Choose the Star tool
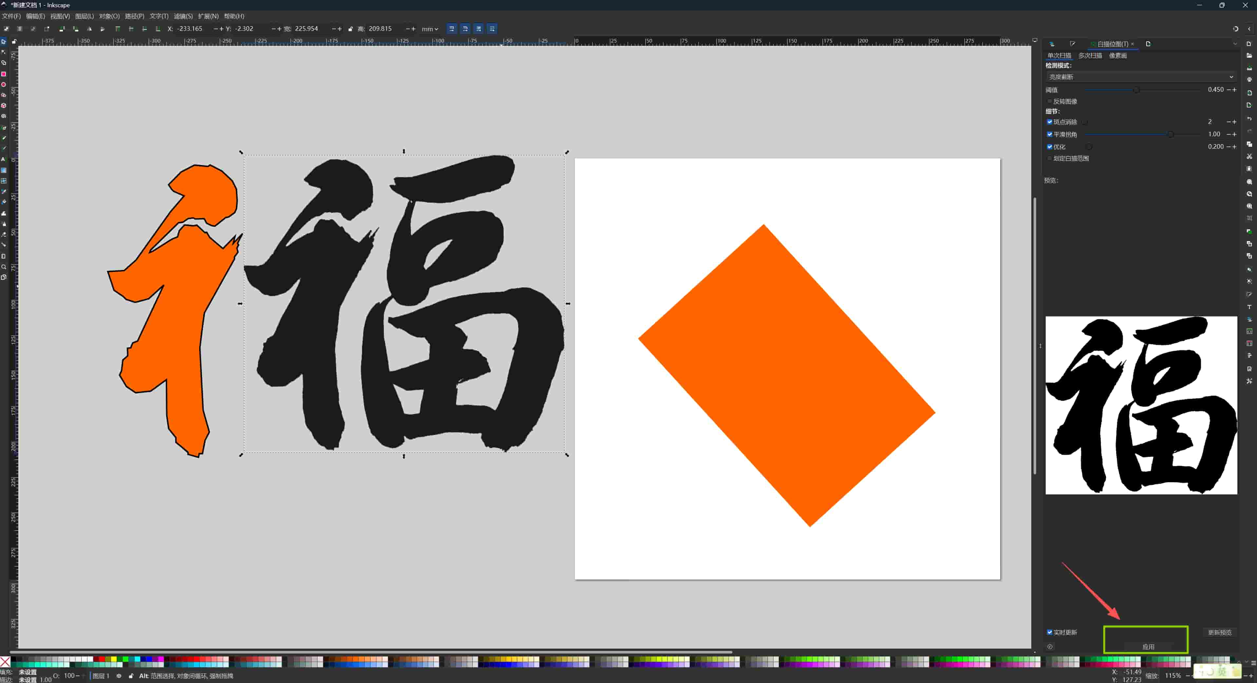Image resolution: width=1257 pixels, height=683 pixels. click(x=4, y=95)
